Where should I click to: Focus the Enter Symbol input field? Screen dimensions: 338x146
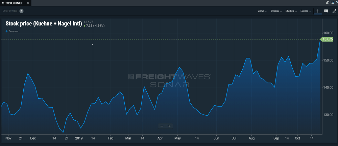[x=10, y=11]
